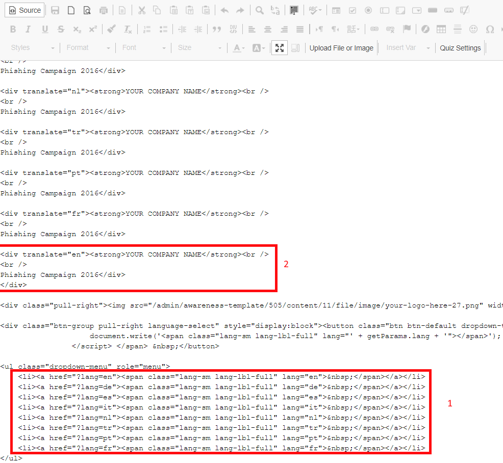
Task: Click the Paste icon
Action: click(173, 10)
